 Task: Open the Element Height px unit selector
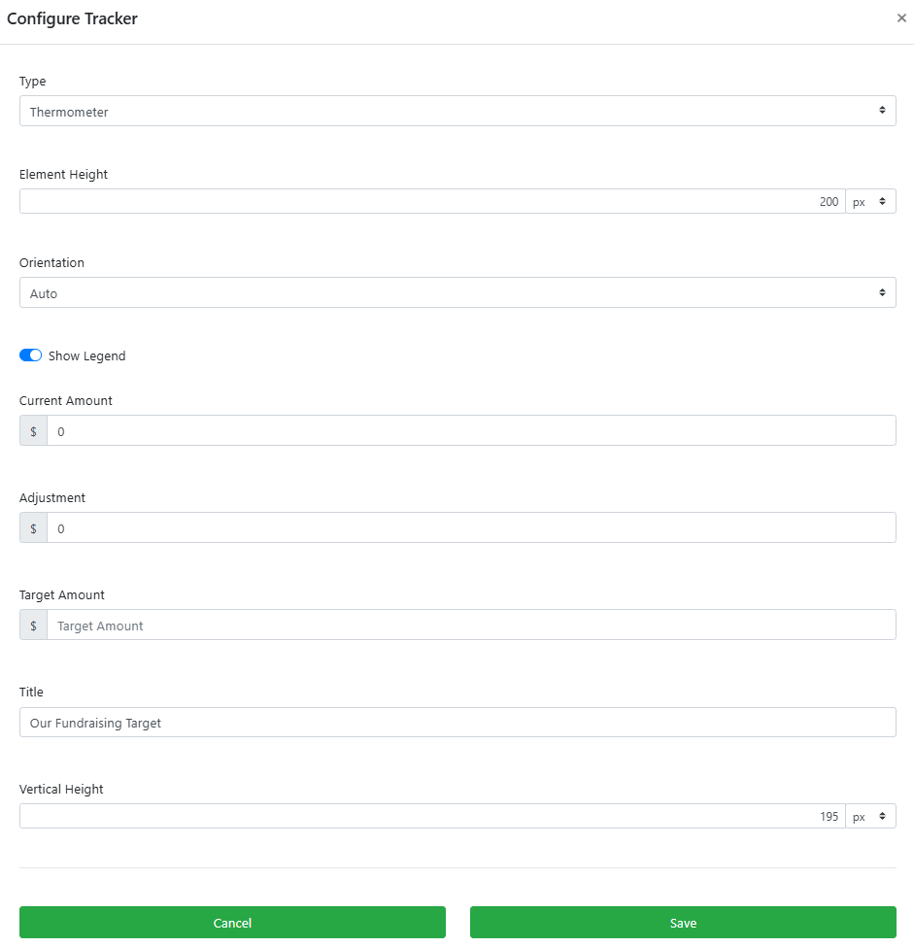point(870,201)
